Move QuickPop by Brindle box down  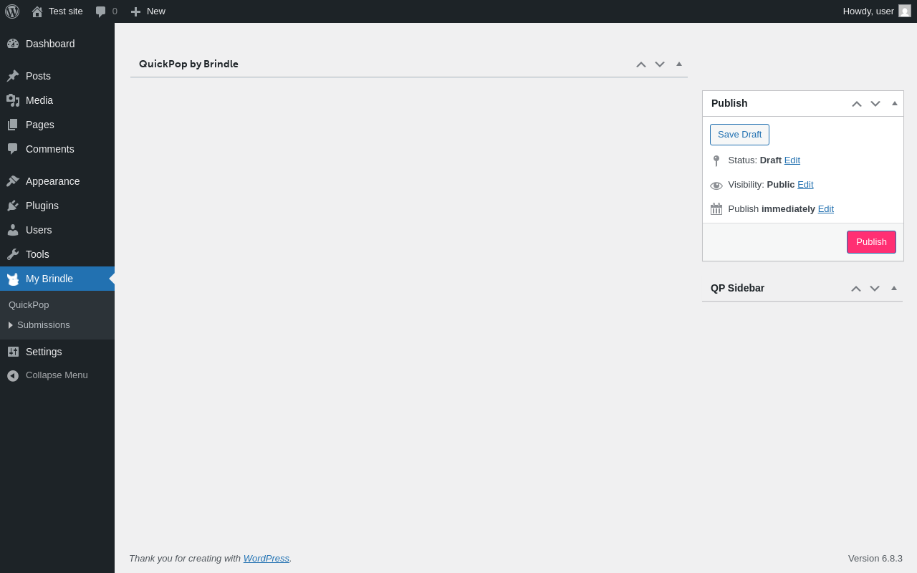click(x=660, y=64)
